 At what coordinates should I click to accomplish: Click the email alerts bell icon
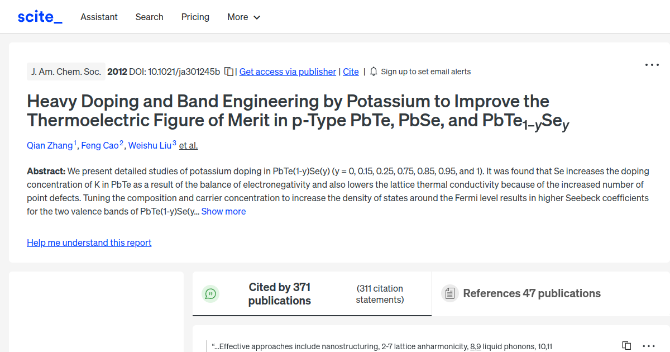(374, 72)
